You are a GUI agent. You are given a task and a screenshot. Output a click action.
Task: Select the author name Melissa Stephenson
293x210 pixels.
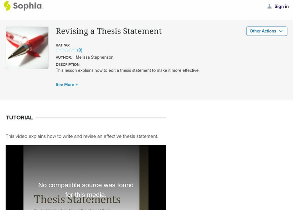[94, 57]
